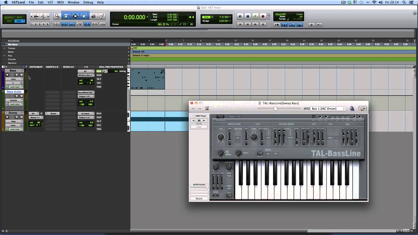Enable Slip edit mode
Image resolution: width=418 pixels, height=235 pixels.
pyautogui.click(x=9, y=21)
